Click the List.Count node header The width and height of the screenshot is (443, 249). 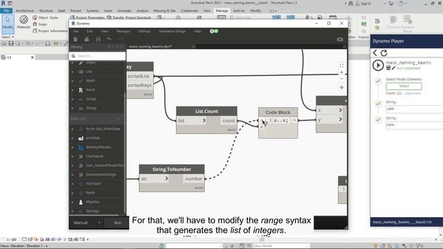[206, 111]
